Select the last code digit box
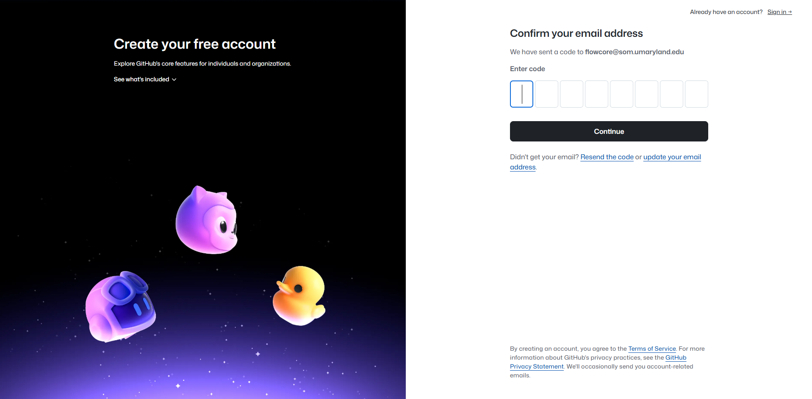This screenshot has height=399, width=812. (696, 94)
